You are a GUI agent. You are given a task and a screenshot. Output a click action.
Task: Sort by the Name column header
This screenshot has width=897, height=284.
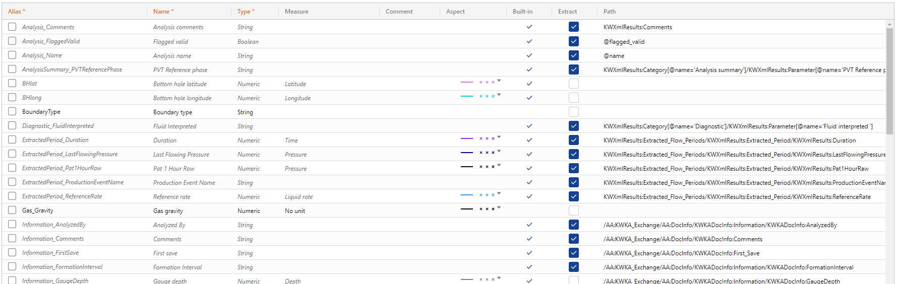[163, 11]
